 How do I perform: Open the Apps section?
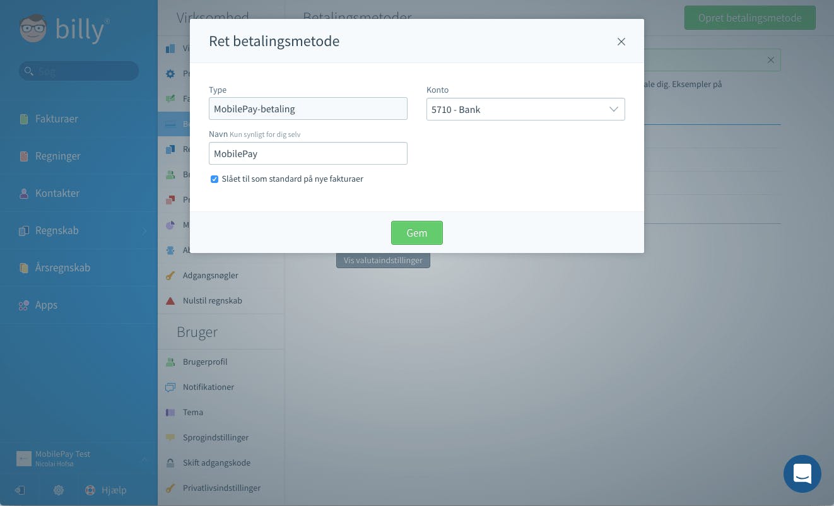[46, 305]
